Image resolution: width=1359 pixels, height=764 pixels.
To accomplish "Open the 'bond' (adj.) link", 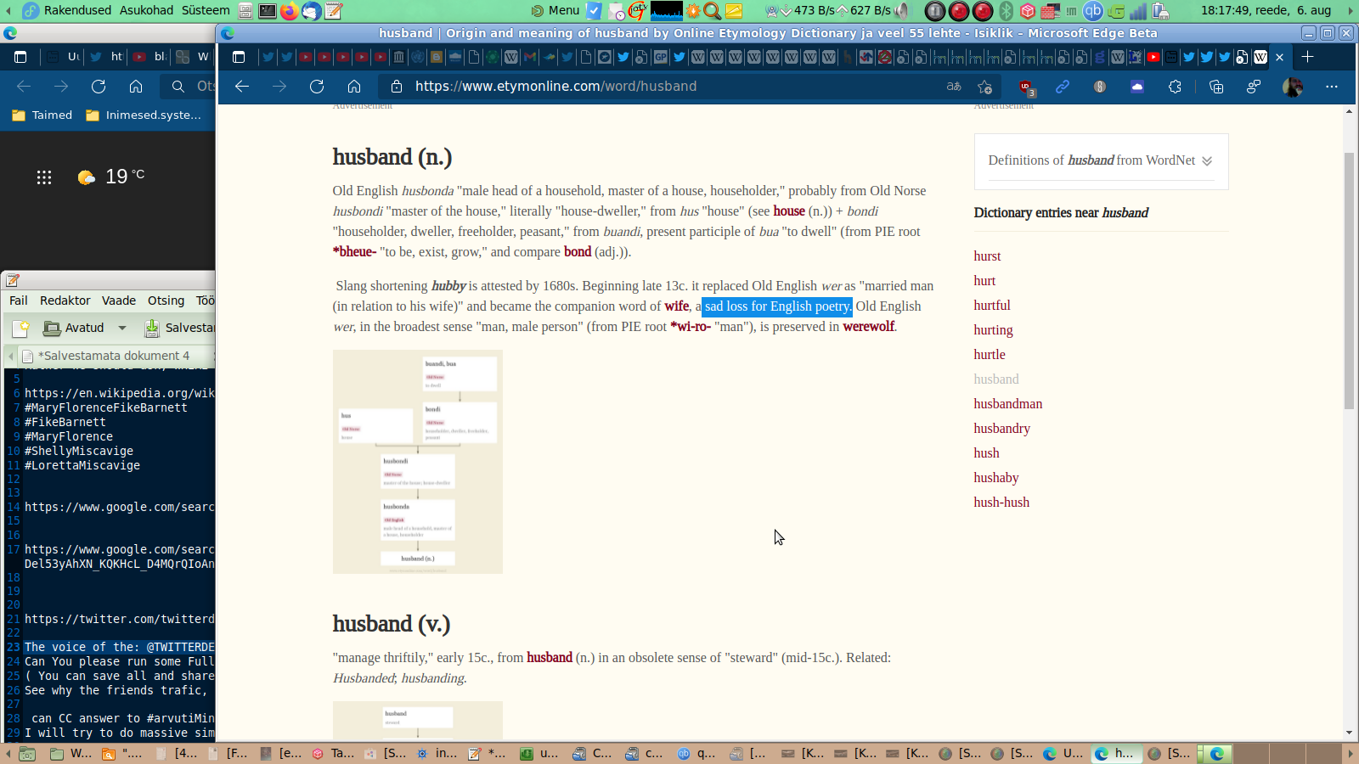I will pyautogui.click(x=578, y=252).
